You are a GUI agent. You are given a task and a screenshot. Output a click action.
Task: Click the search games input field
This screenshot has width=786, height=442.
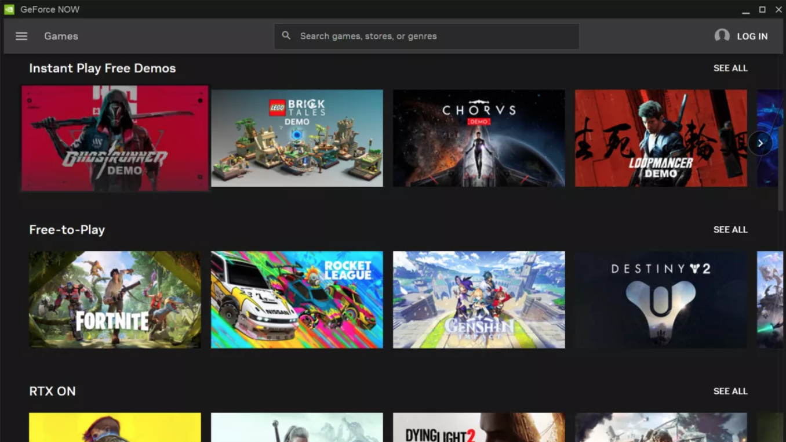427,35
